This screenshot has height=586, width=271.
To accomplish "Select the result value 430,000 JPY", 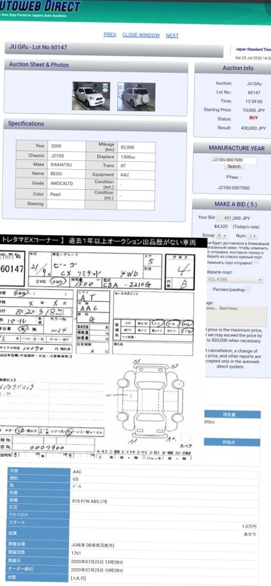I will [254, 128].
